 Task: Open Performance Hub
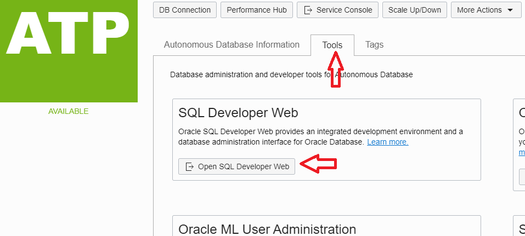coord(257,10)
